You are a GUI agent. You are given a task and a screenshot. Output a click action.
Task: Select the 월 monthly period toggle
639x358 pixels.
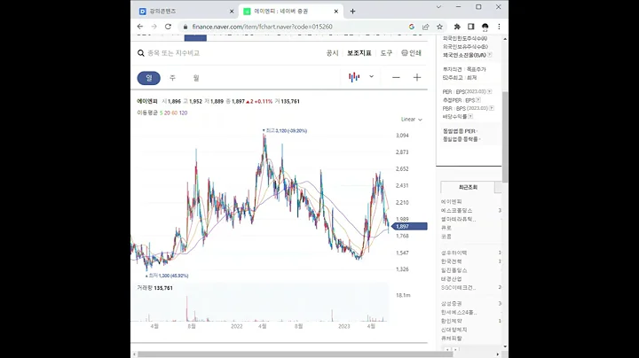(196, 78)
